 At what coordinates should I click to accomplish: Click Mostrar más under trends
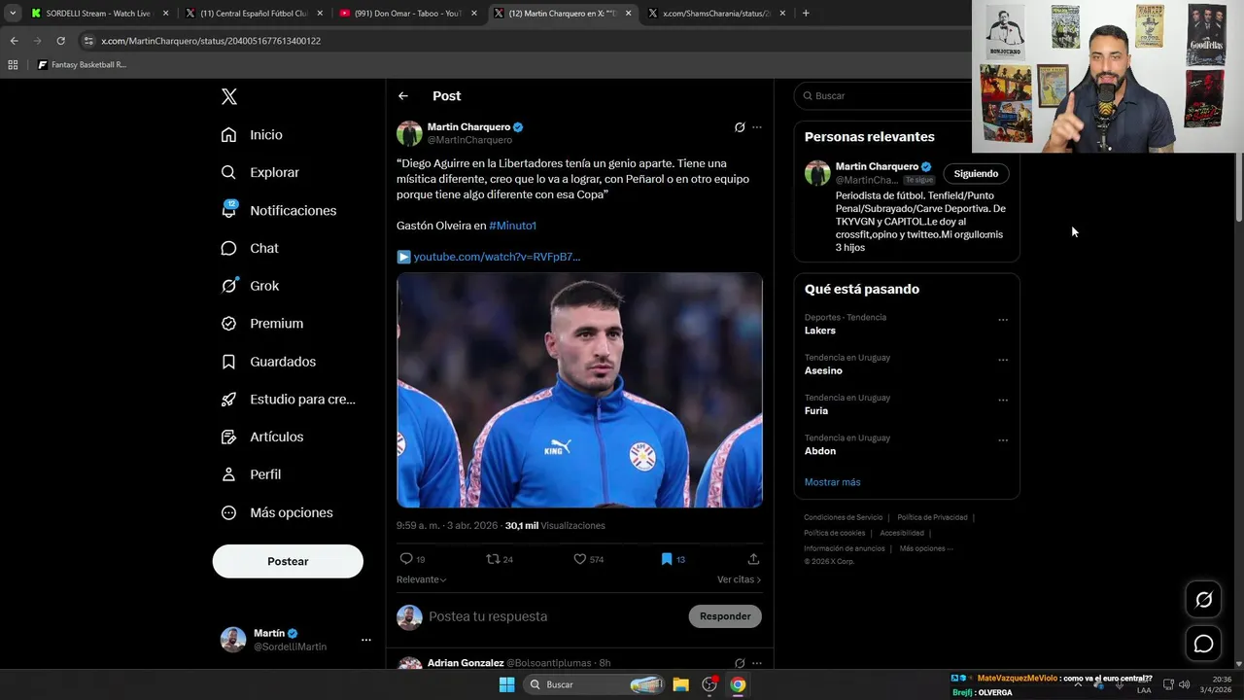(x=832, y=482)
